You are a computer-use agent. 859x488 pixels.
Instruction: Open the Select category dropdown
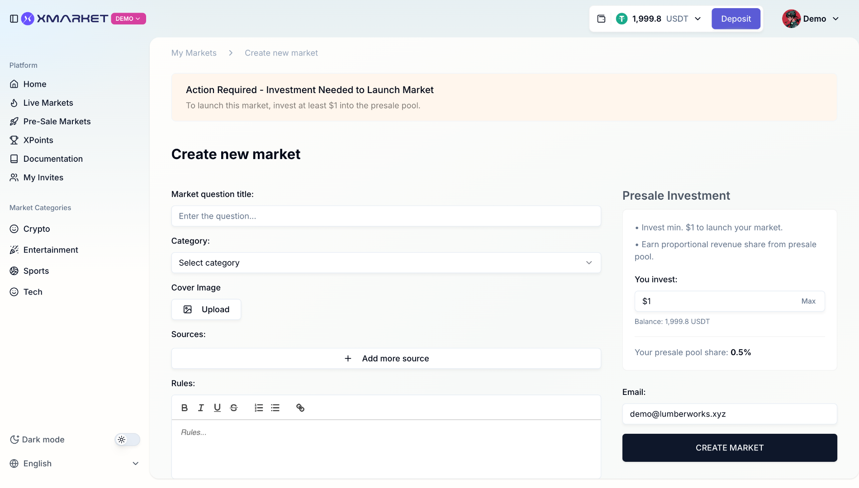386,263
